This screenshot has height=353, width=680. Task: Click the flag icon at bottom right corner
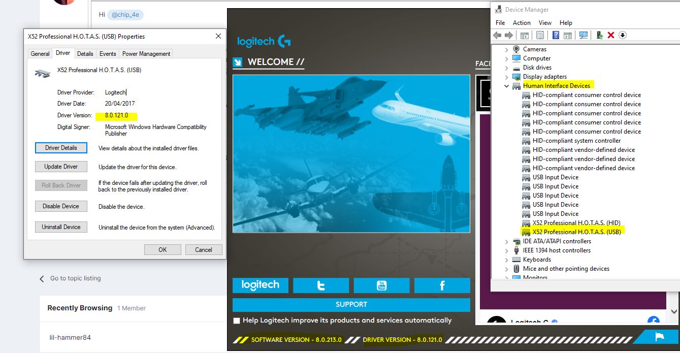660,337
